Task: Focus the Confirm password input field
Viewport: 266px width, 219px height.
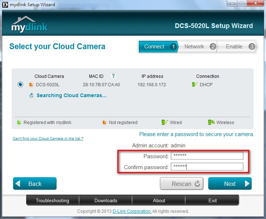Action: pyautogui.click(x=207, y=167)
